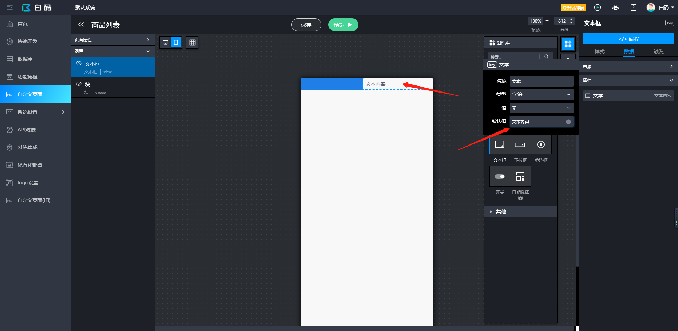
Task: Click the 100% zoom value field
Action: [x=535, y=21]
